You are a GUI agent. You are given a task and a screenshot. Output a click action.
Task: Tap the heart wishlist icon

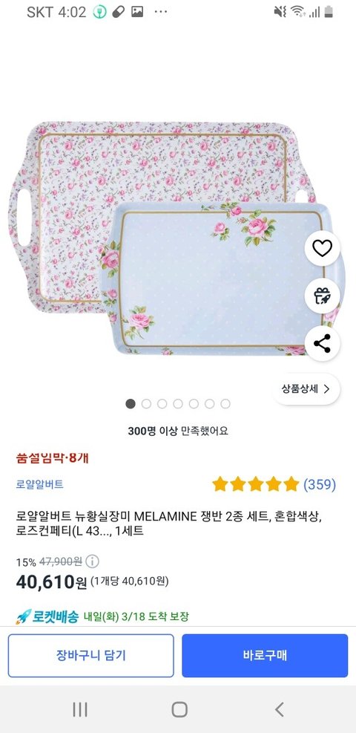click(x=322, y=248)
